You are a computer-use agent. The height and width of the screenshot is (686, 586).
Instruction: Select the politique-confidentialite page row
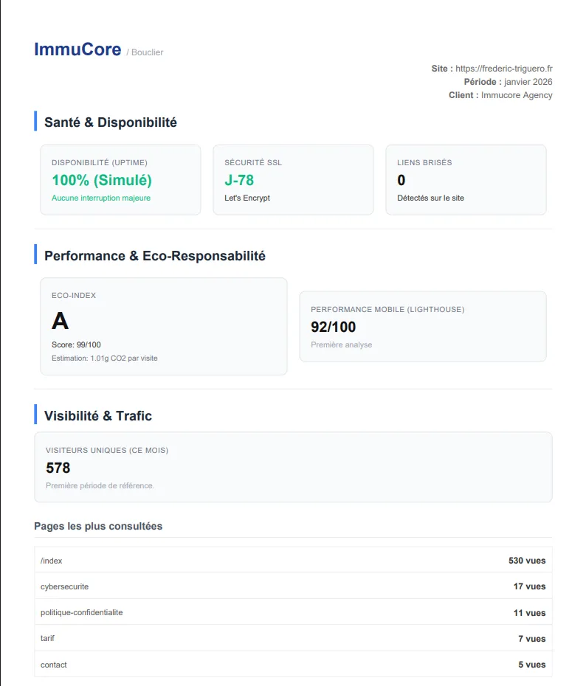[x=293, y=612]
